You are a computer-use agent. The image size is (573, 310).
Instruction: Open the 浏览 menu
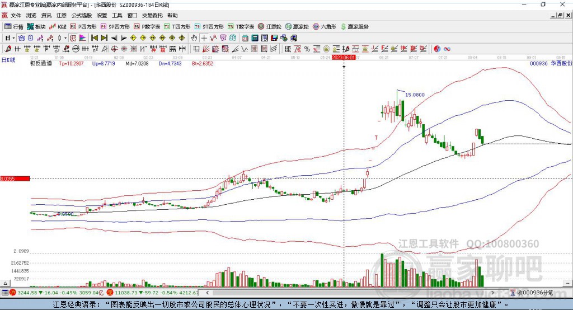tap(31, 15)
